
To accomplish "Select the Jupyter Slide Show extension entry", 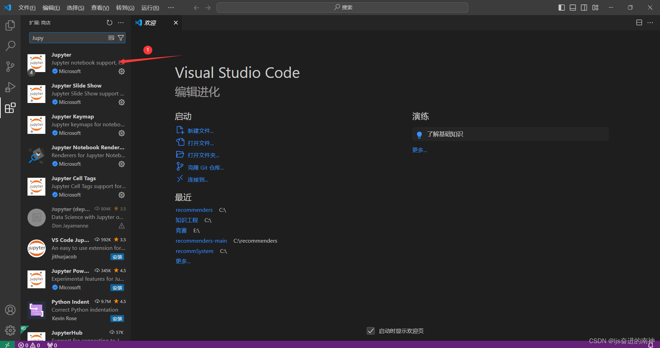I will coord(76,94).
